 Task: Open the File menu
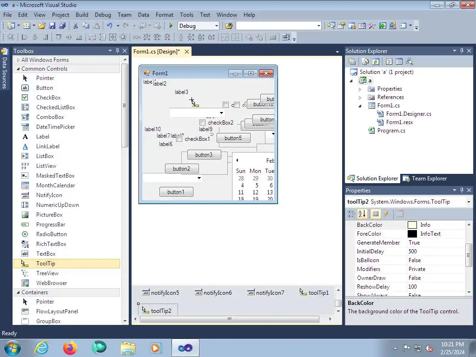coord(7,14)
